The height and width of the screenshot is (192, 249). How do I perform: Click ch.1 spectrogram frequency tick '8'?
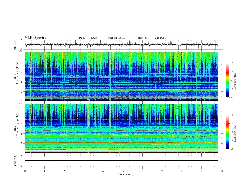[22, 62]
